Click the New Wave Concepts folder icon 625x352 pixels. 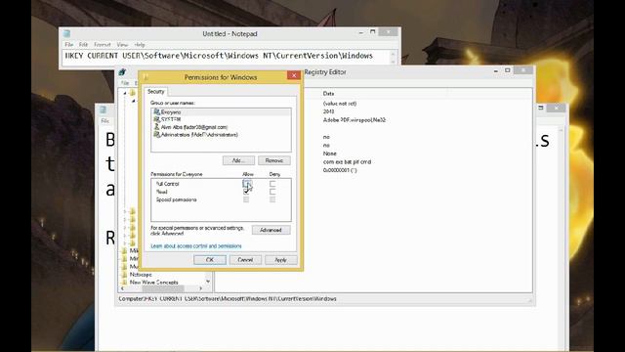point(124,283)
